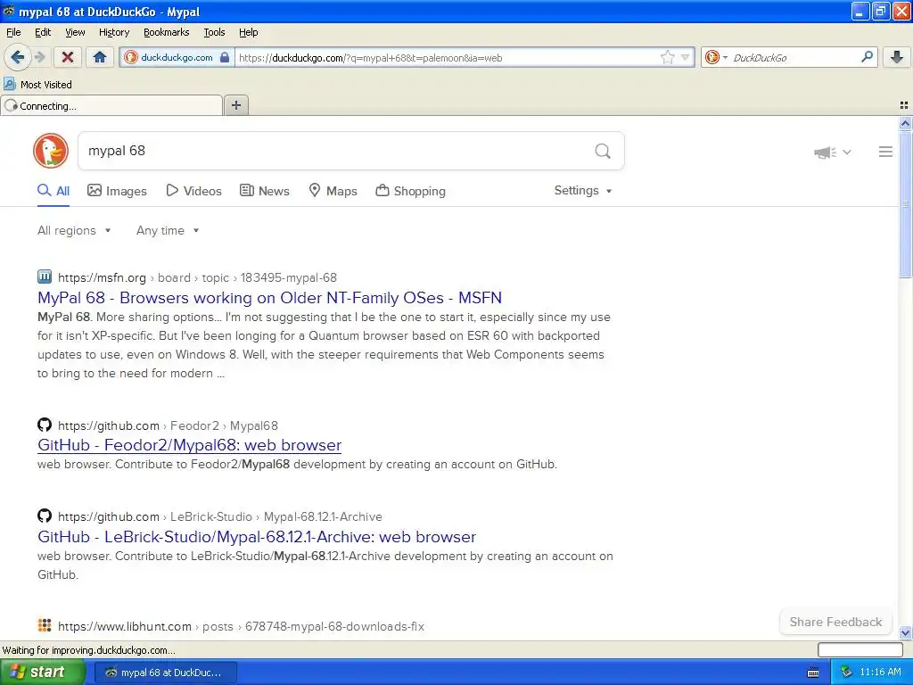Click the taskbar keyboard icon

pos(813,673)
